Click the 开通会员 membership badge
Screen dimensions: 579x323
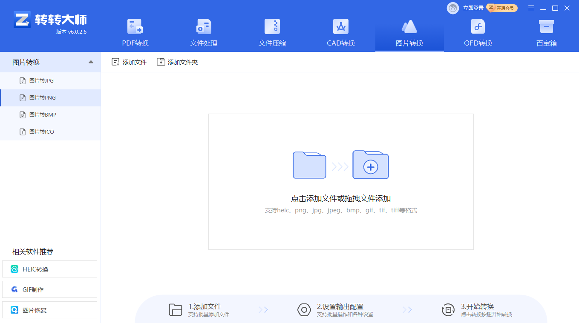click(x=503, y=8)
